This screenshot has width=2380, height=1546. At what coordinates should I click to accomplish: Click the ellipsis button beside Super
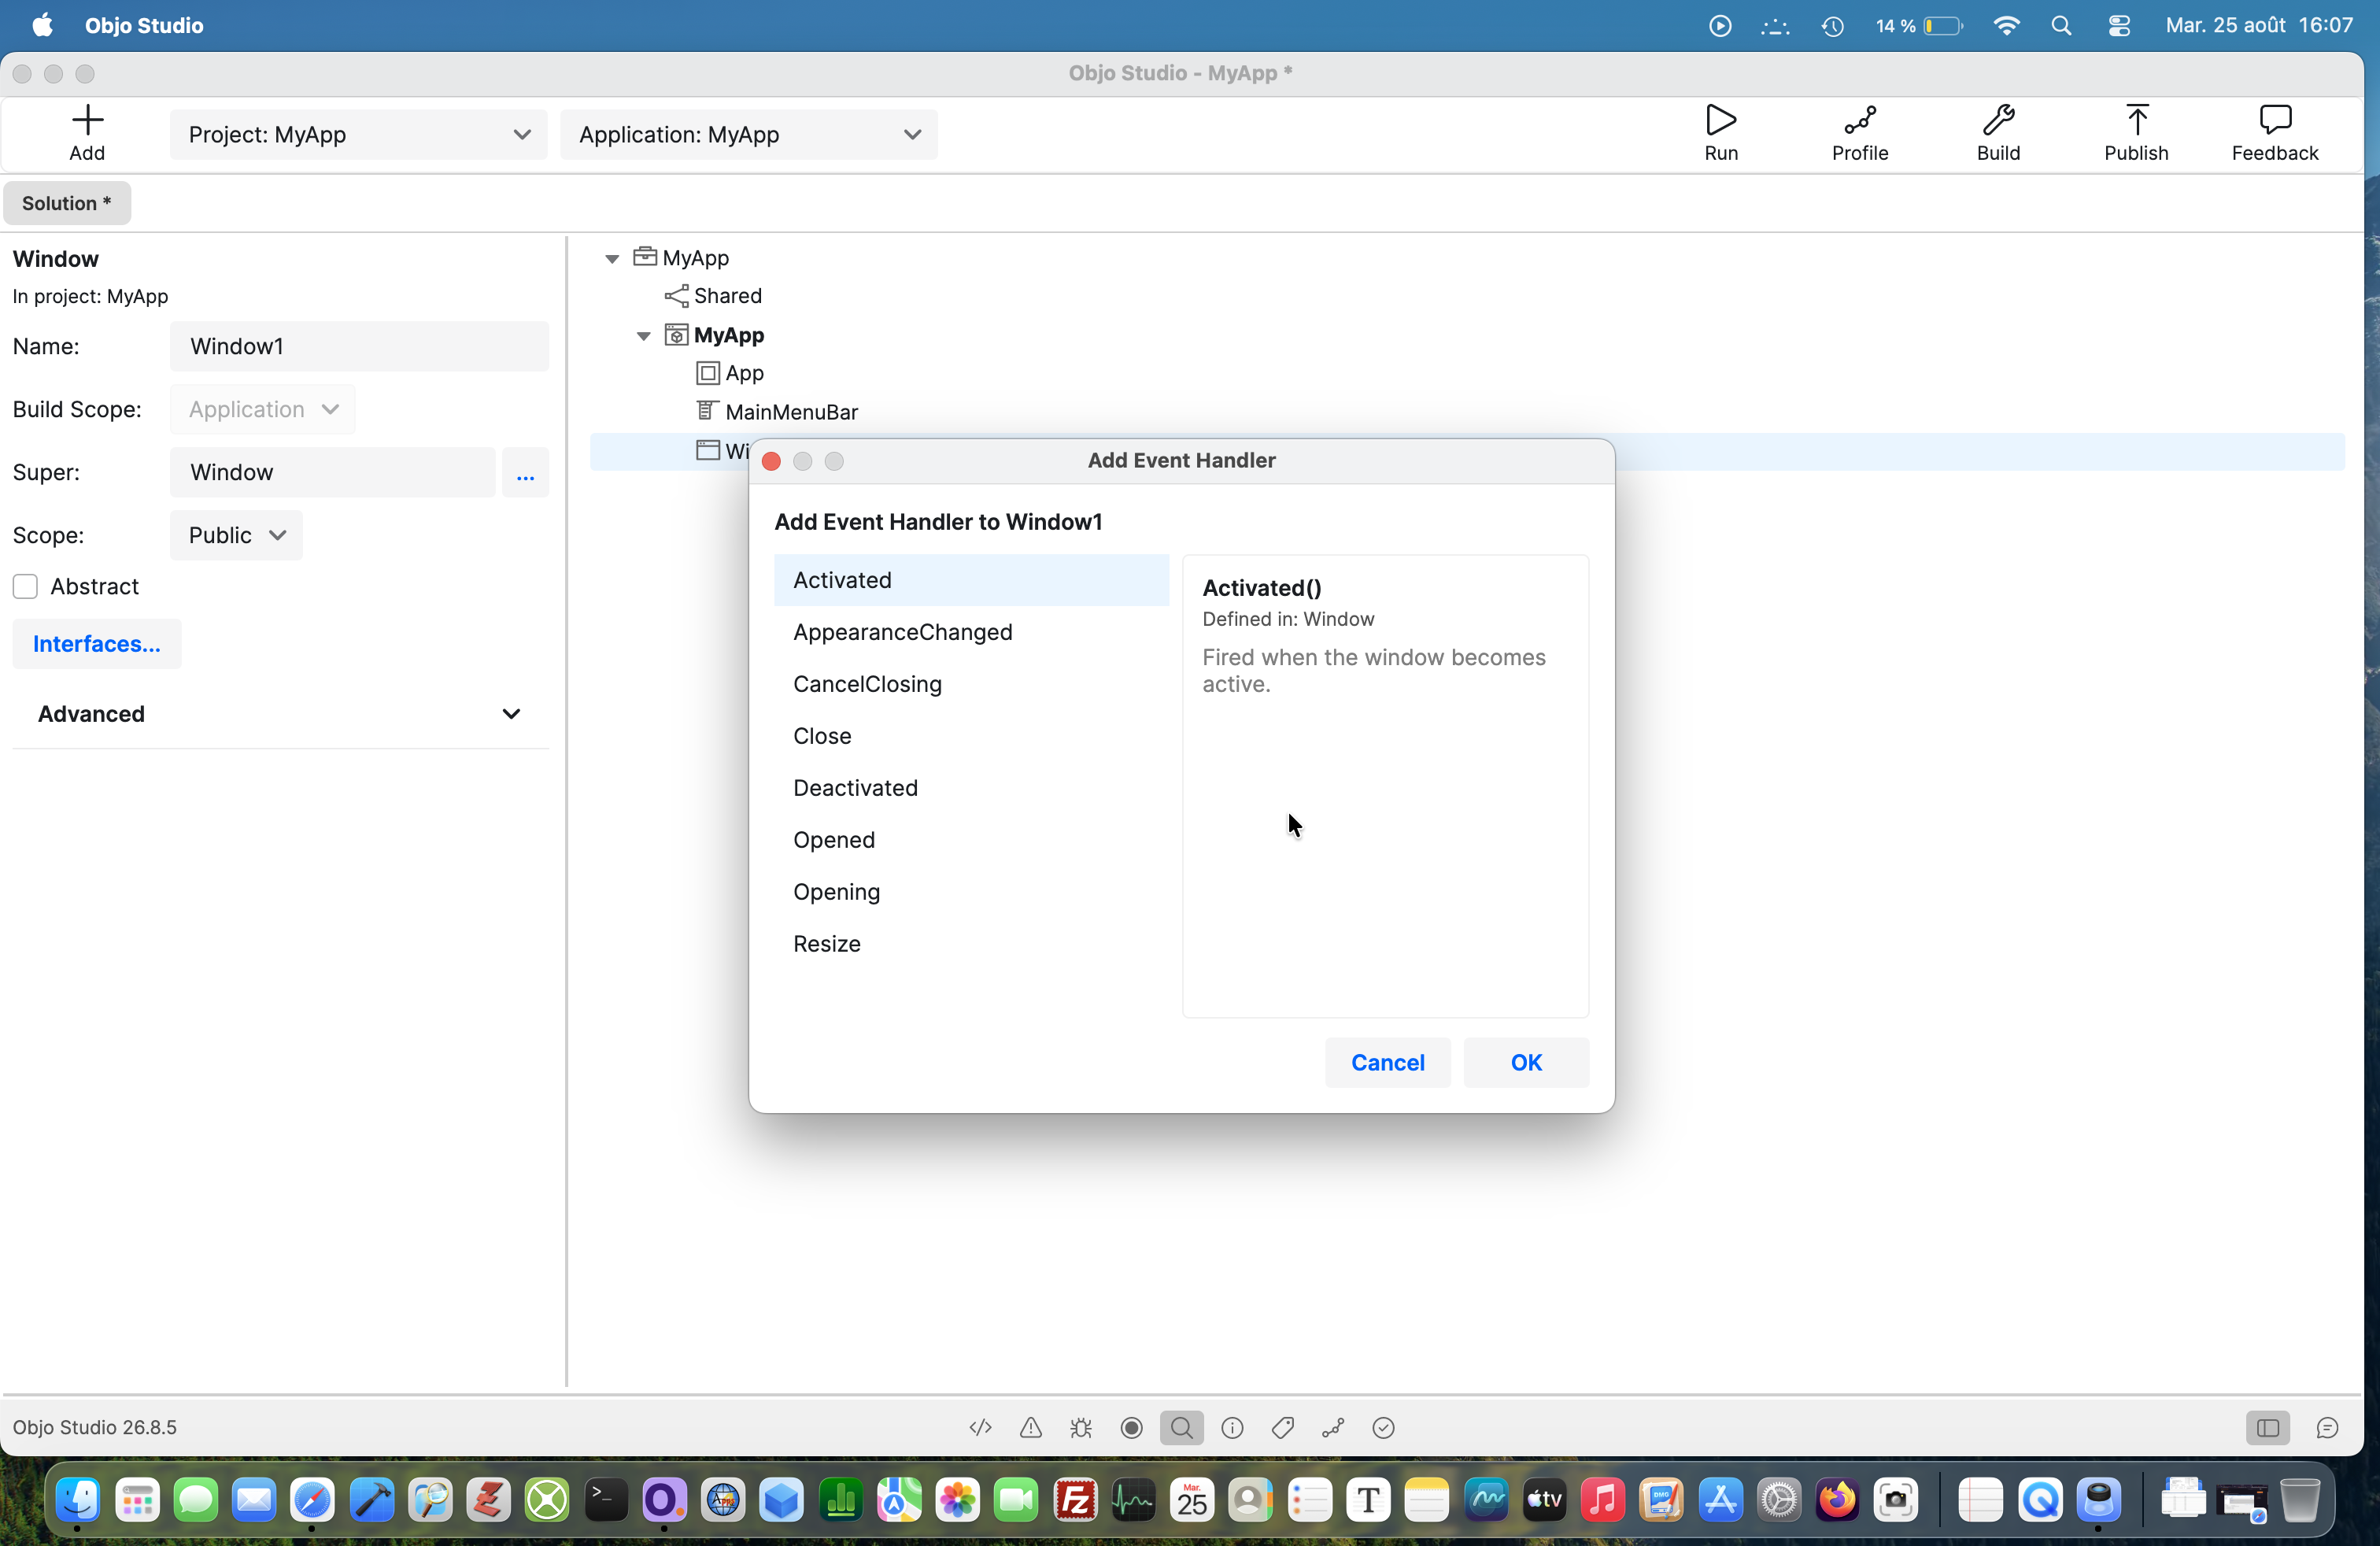[525, 473]
